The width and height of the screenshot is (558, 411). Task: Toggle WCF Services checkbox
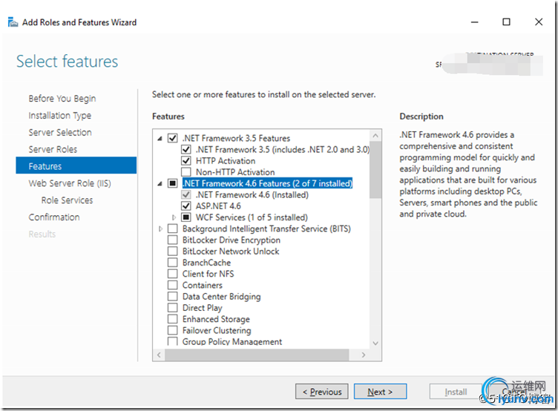(186, 217)
